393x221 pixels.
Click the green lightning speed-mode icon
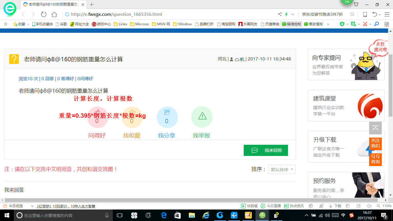[286, 14]
